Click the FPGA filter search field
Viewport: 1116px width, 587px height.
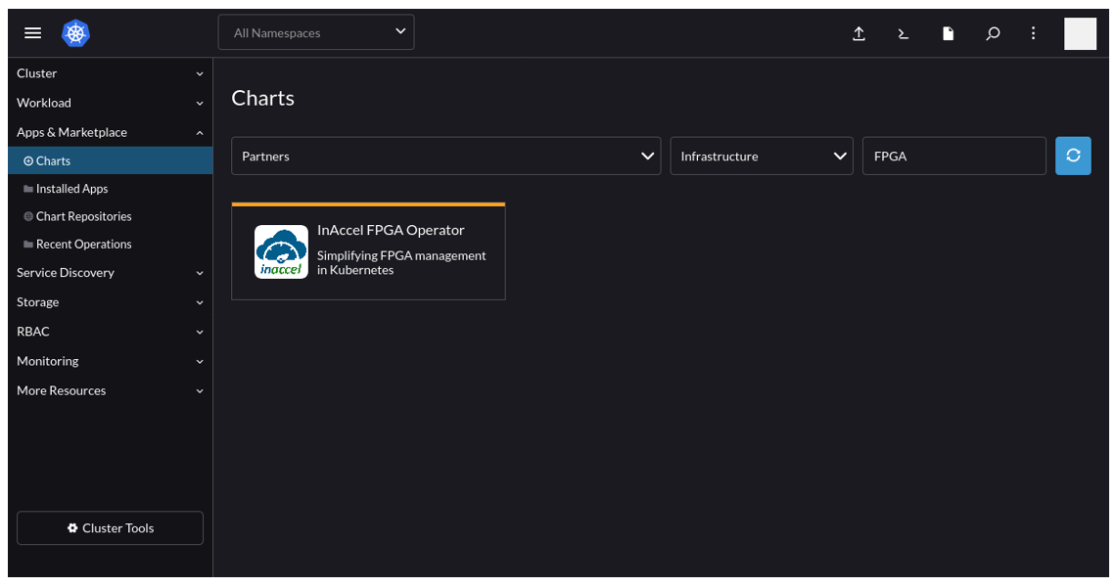coord(953,157)
